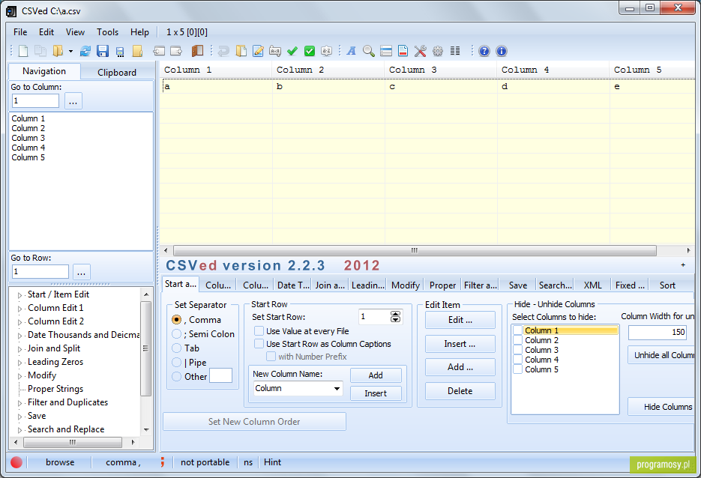The image size is (701, 478).
Task: Expand the Filter and Duplicates tree node
Action: coord(19,403)
